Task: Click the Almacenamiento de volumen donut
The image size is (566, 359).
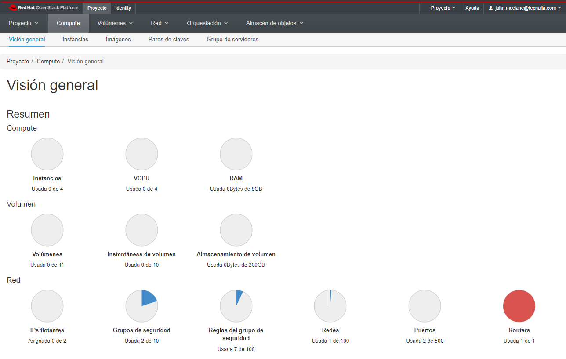Action: point(236,230)
